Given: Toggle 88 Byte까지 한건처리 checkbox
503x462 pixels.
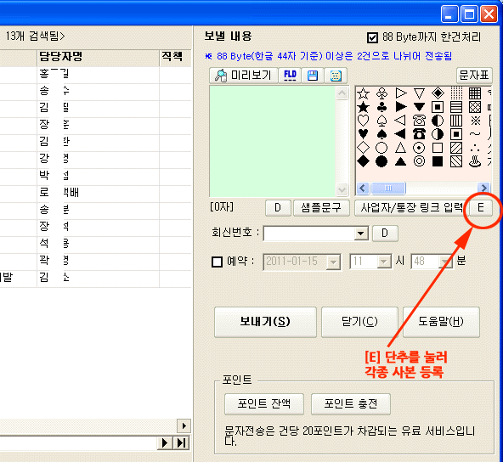Looking at the screenshot, I should 372,38.
